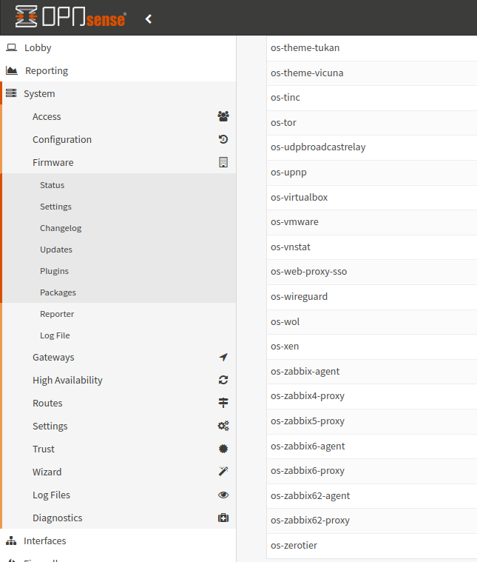Click the Settings gears icon

click(223, 426)
